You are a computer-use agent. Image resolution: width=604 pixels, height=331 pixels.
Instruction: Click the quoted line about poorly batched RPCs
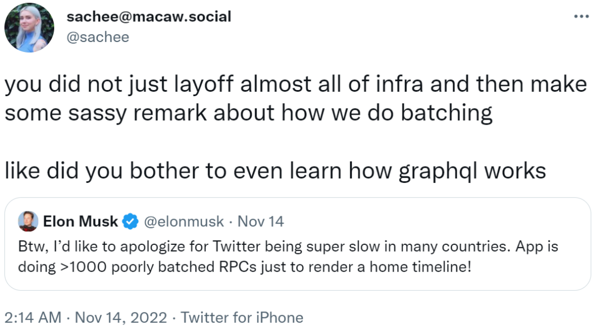tap(244, 267)
